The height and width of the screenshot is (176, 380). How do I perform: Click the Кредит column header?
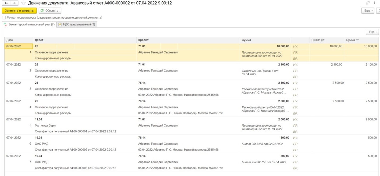[188, 40]
